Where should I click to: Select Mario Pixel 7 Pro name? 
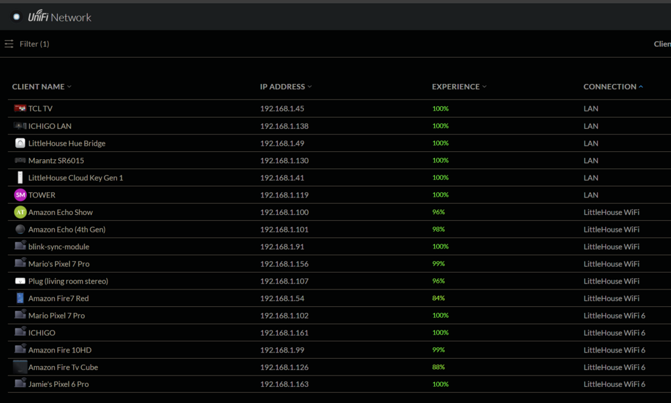coord(56,315)
